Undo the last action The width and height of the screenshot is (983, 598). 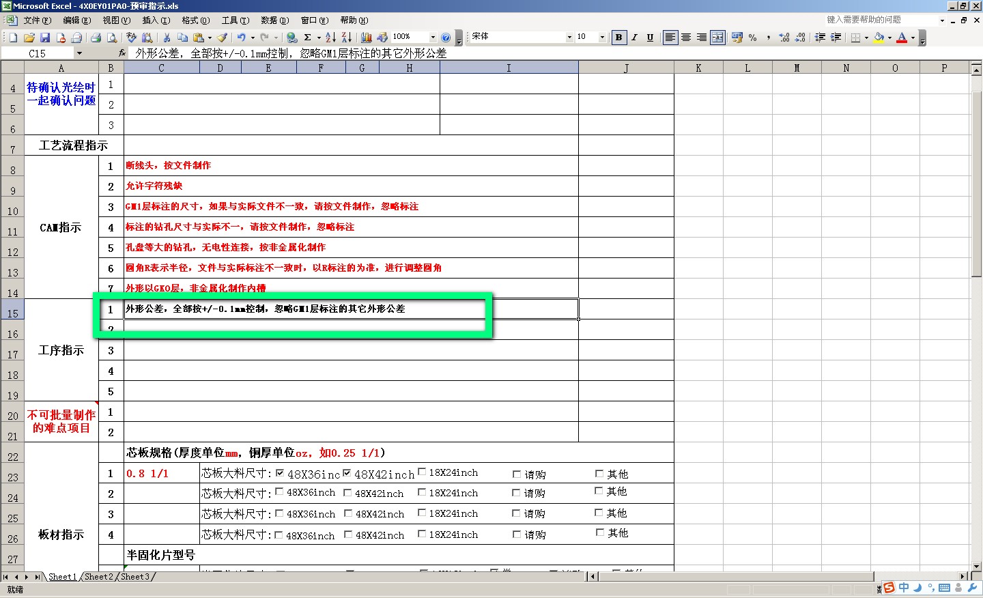click(x=241, y=38)
